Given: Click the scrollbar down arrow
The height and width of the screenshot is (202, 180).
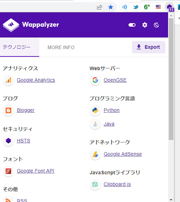Looking at the screenshot, I should tap(171, 200).
